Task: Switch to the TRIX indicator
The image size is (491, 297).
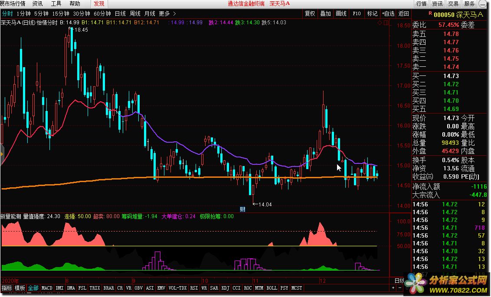Action: [x=95, y=288]
